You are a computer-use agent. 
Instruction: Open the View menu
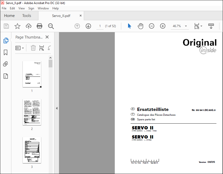click(22, 8)
